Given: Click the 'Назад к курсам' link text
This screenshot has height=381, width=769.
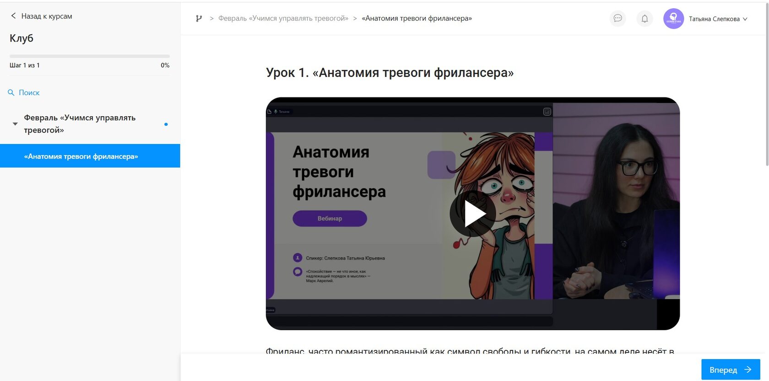Looking at the screenshot, I should 47,16.
